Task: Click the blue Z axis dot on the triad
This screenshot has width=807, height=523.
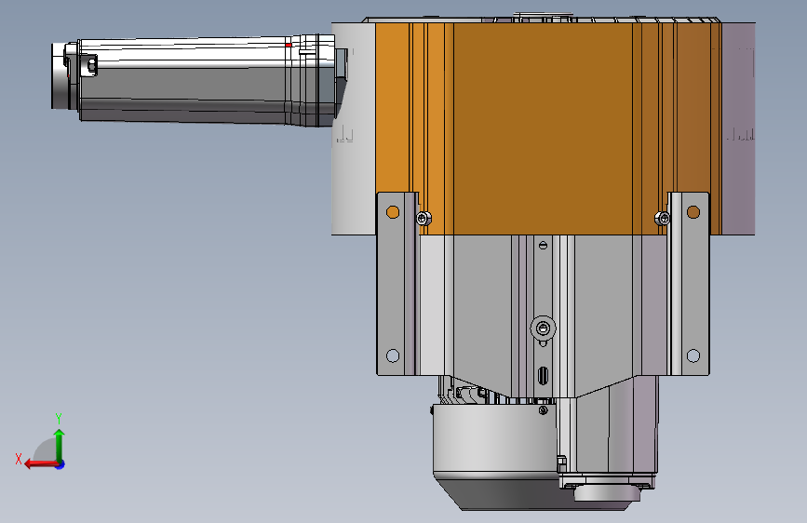Action: 61,464
